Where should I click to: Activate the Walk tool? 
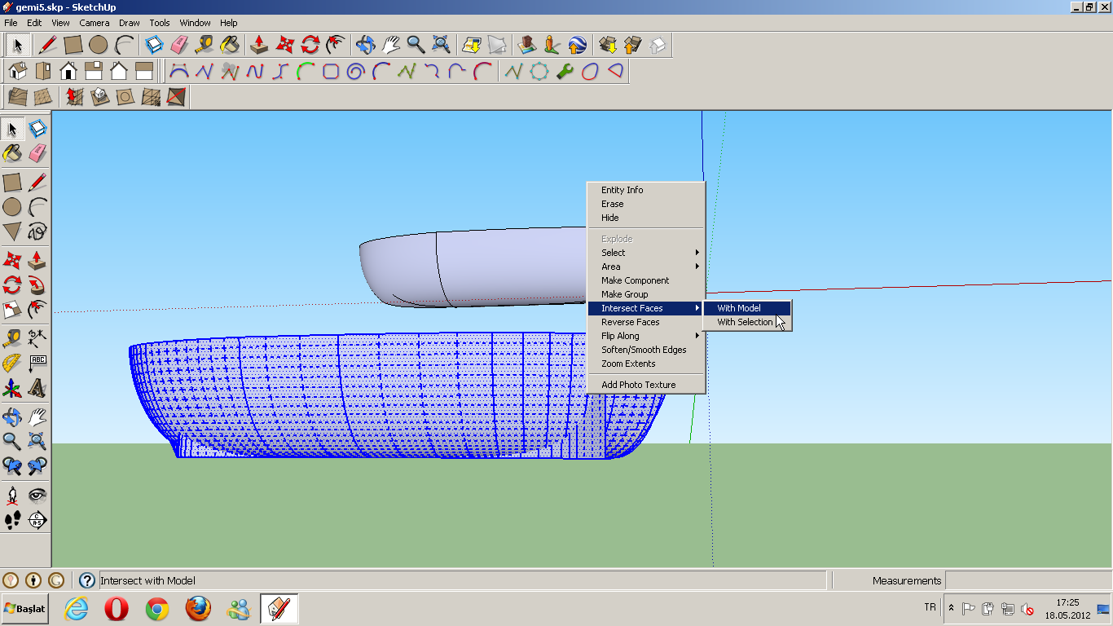point(11,520)
